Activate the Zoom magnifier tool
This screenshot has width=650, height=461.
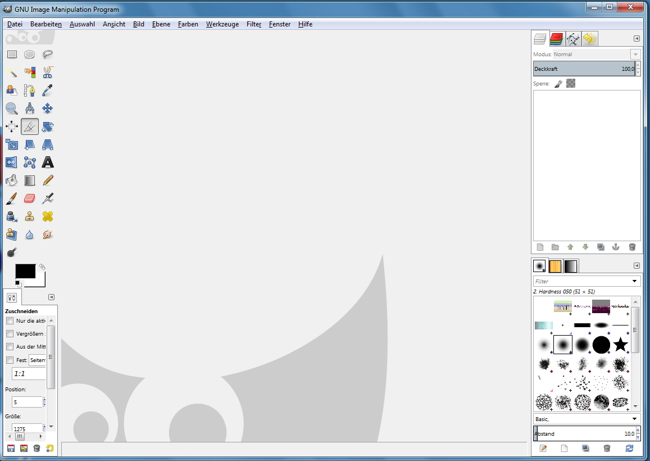coord(12,109)
